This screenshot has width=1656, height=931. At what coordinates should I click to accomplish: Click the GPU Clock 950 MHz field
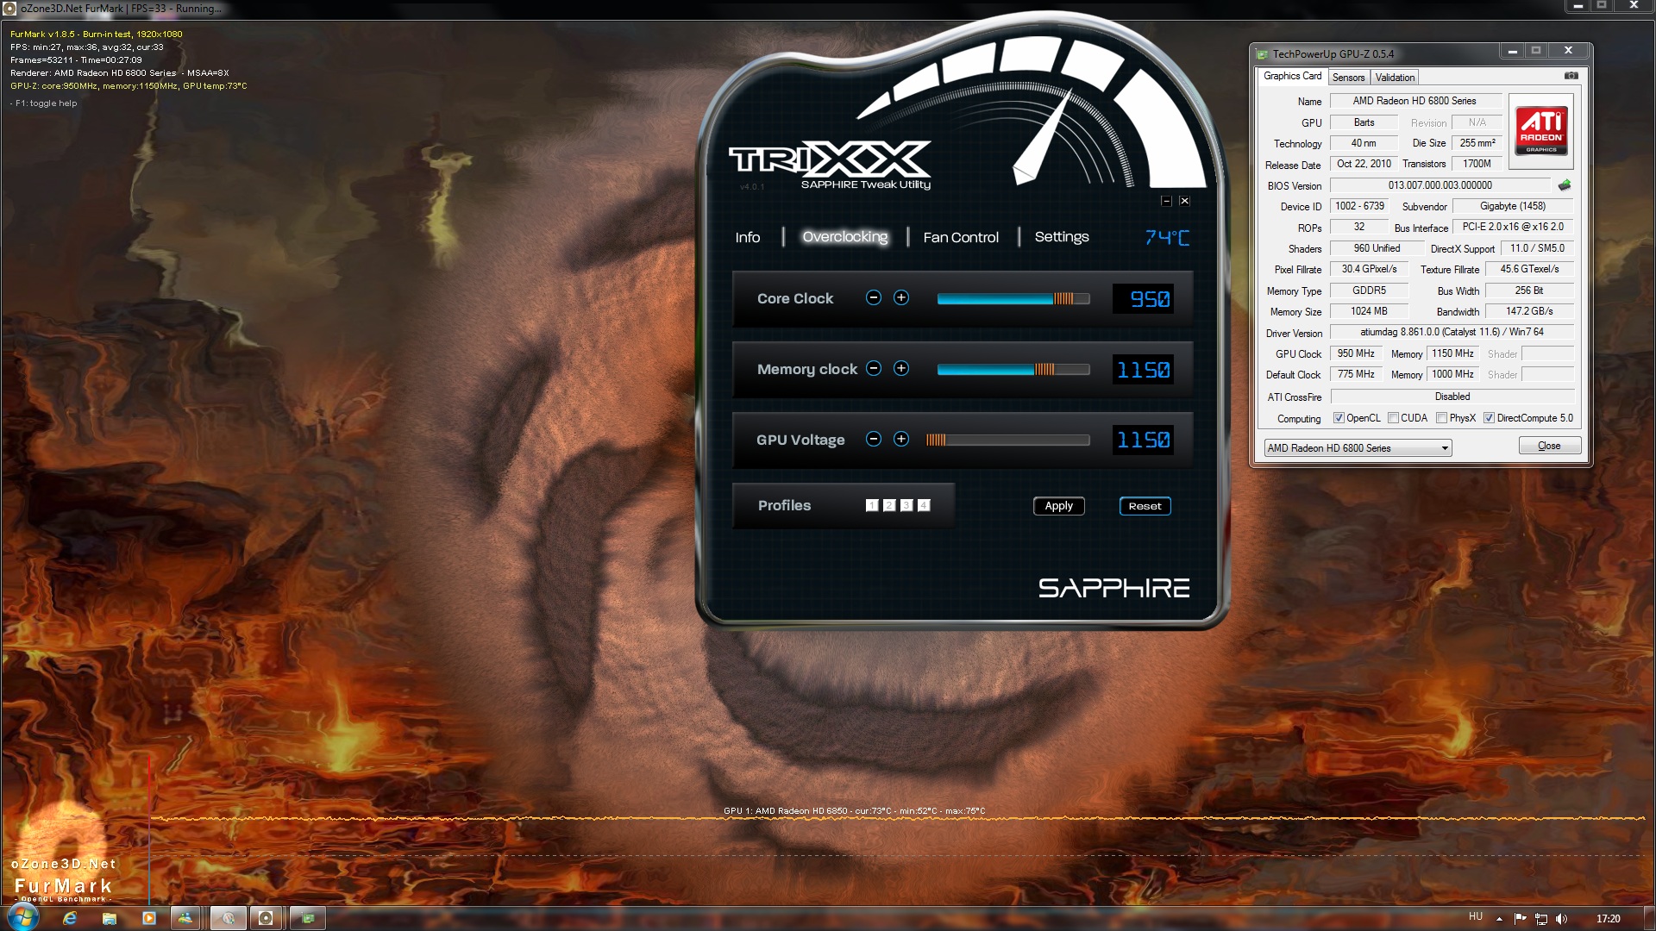[1356, 353]
